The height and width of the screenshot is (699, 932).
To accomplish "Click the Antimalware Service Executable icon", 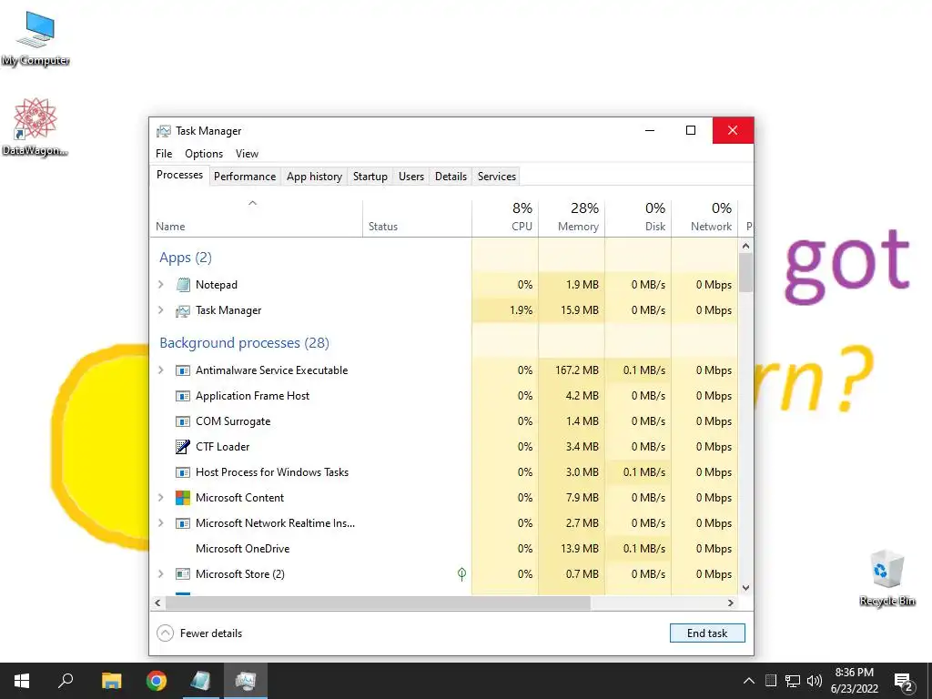I will pyautogui.click(x=183, y=370).
